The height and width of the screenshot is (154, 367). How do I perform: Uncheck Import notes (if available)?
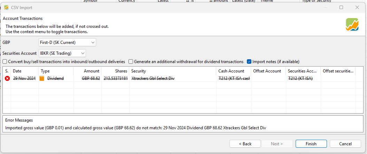click(x=249, y=62)
